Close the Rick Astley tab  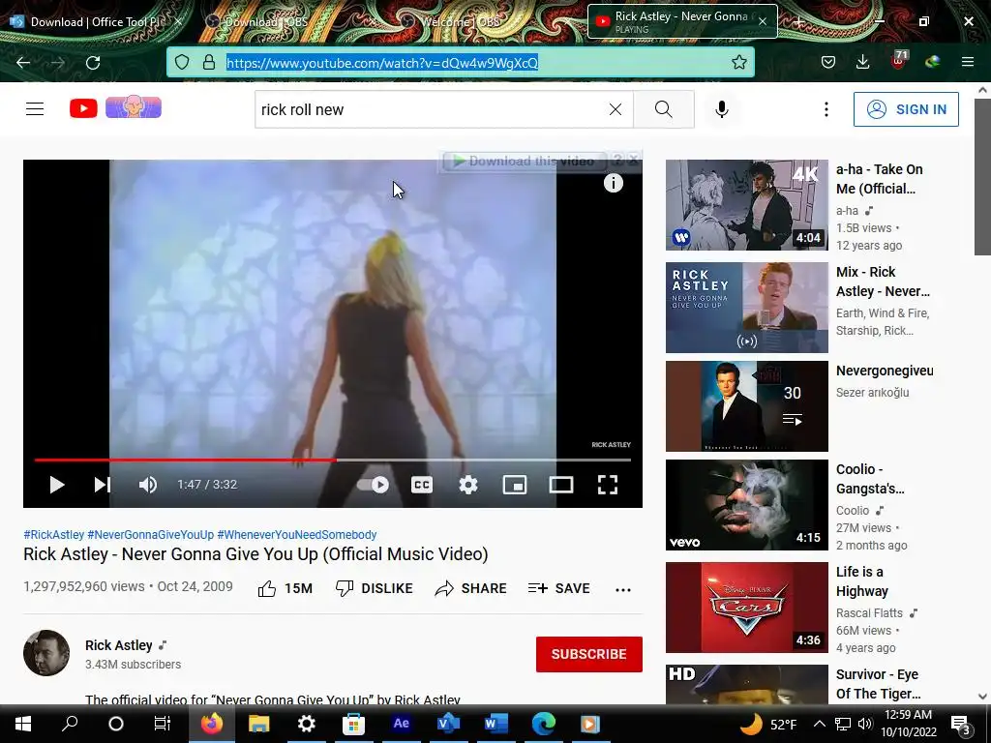pyautogui.click(x=763, y=21)
